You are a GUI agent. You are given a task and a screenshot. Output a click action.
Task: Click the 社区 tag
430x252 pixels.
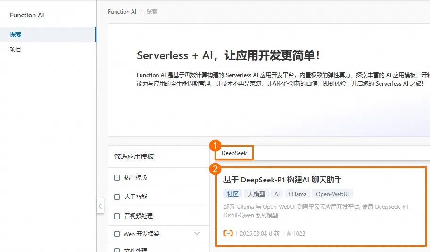click(233, 194)
